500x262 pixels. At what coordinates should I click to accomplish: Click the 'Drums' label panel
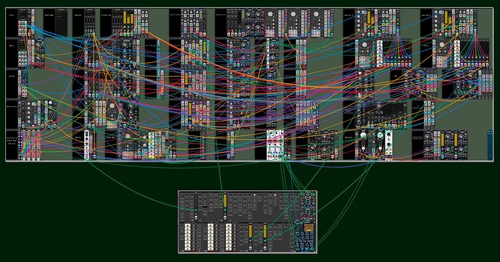(x=12, y=84)
